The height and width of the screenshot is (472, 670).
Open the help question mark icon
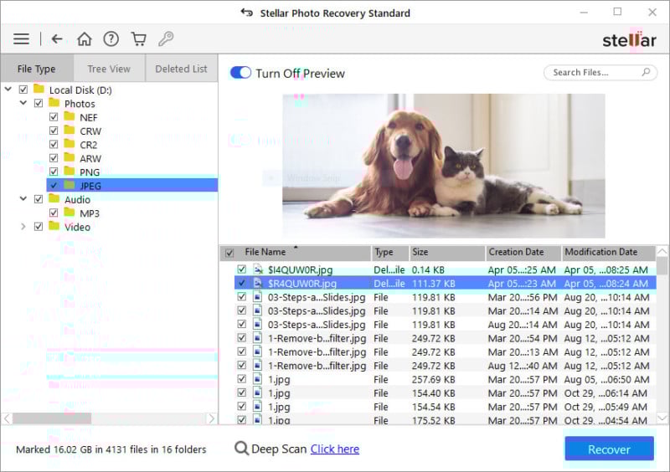[x=111, y=39]
